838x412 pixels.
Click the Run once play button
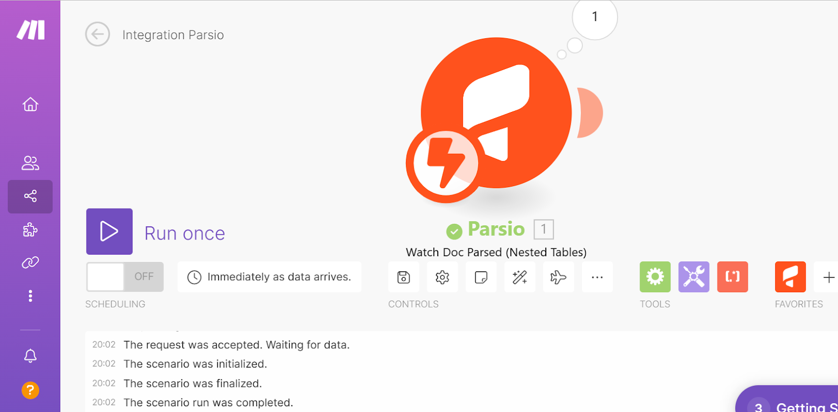point(109,232)
